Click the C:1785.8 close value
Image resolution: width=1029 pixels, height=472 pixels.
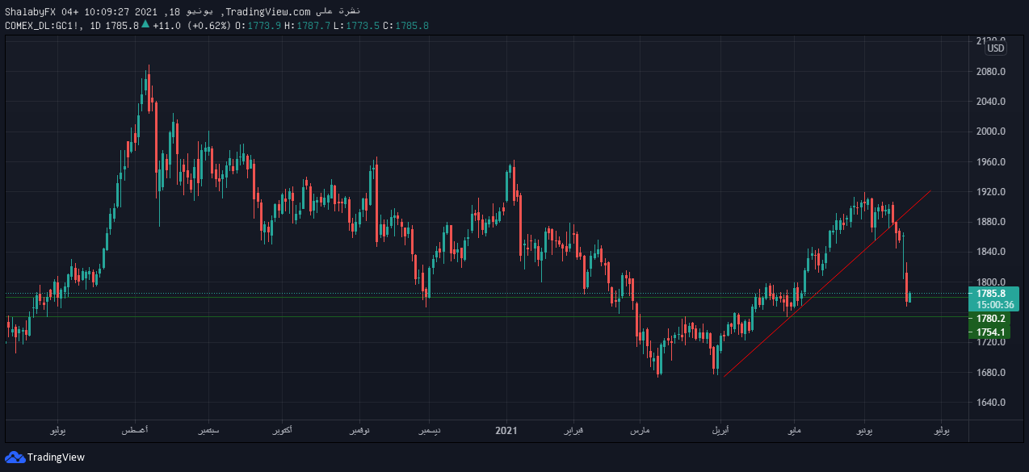click(405, 26)
